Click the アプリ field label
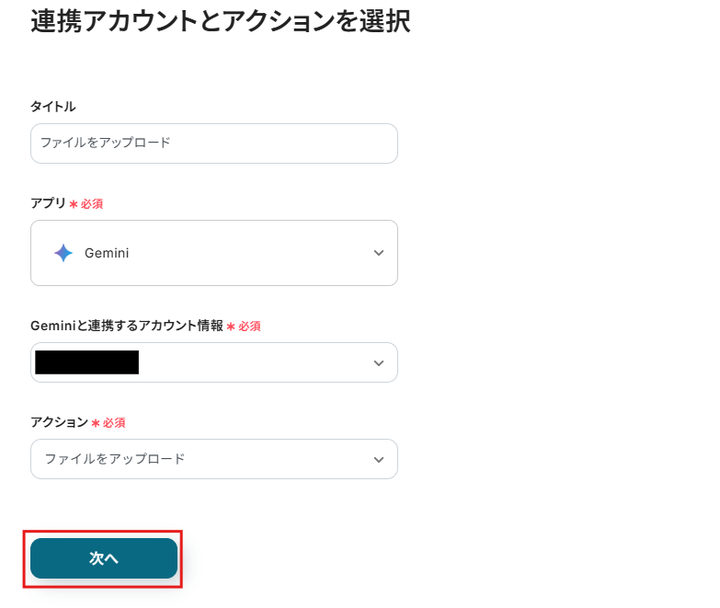This screenshot has width=720, height=608. tap(48, 203)
